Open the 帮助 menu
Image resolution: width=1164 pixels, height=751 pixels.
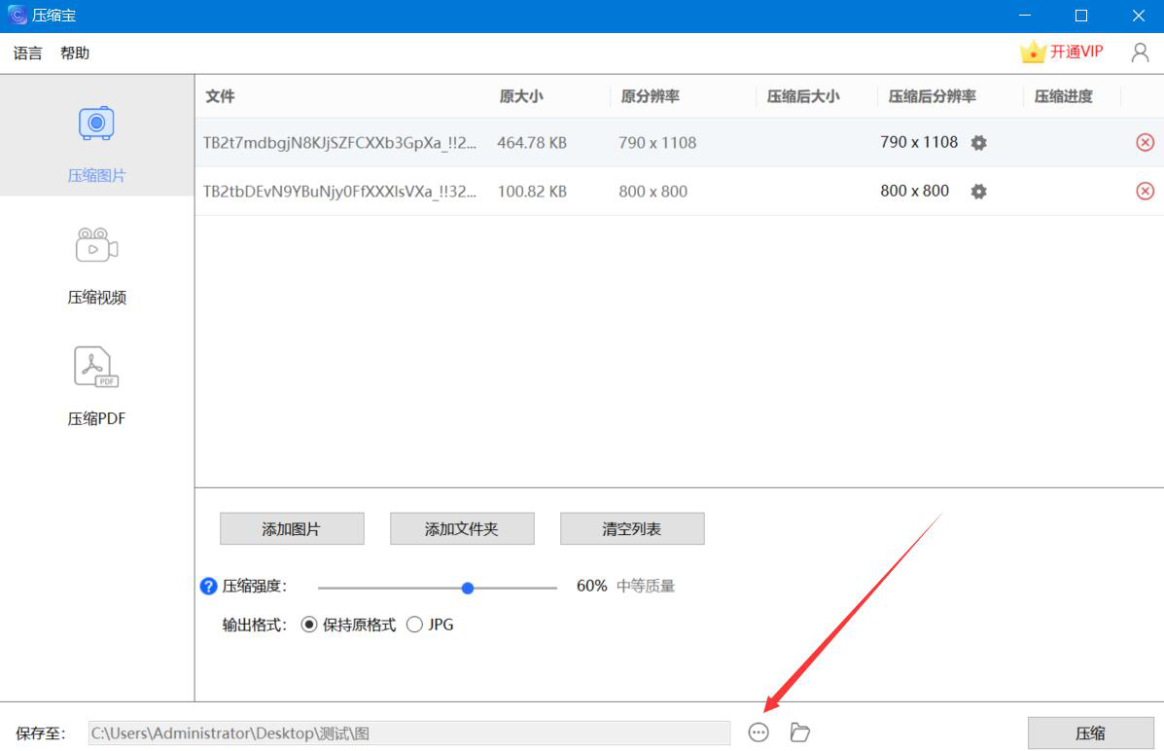pyautogui.click(x=75, y=53)
